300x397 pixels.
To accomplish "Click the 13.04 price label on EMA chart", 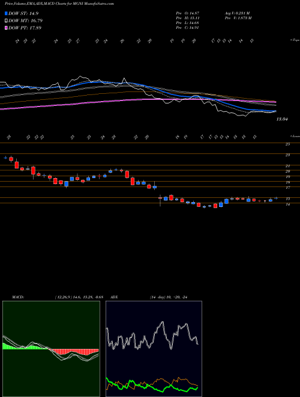I will 282,119.
